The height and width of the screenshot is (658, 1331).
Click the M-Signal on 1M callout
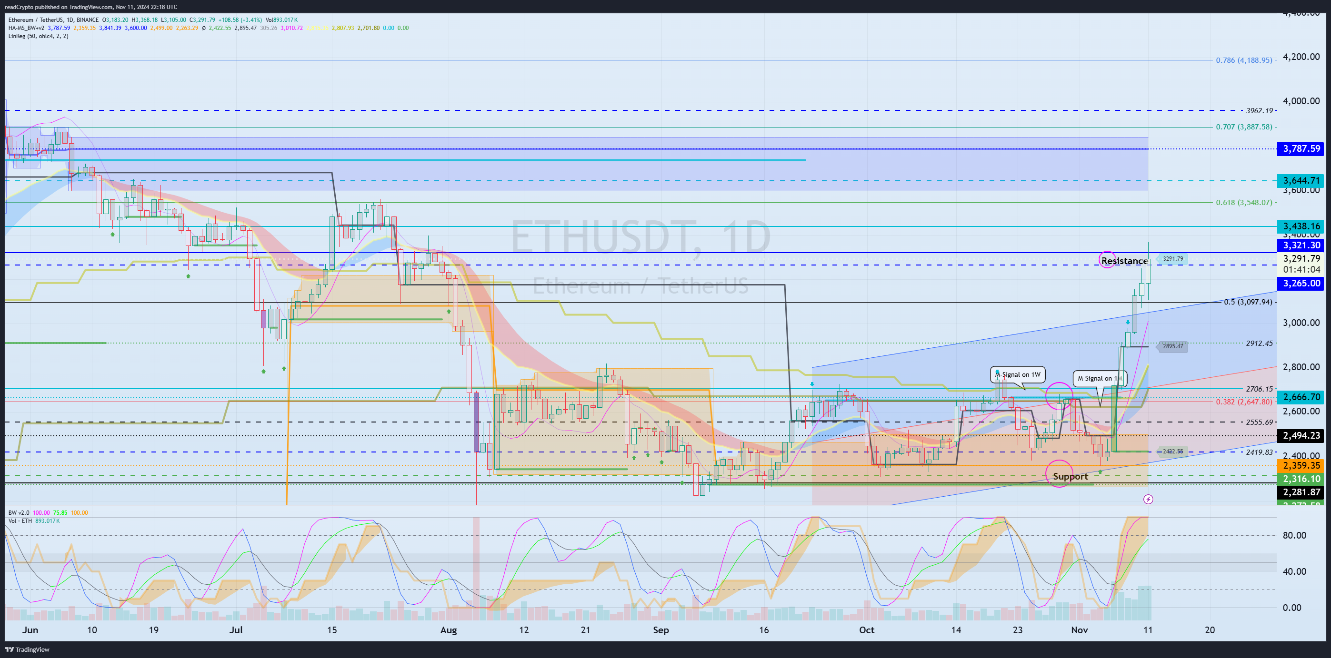pyautogui.click(x=1100, y=378)
